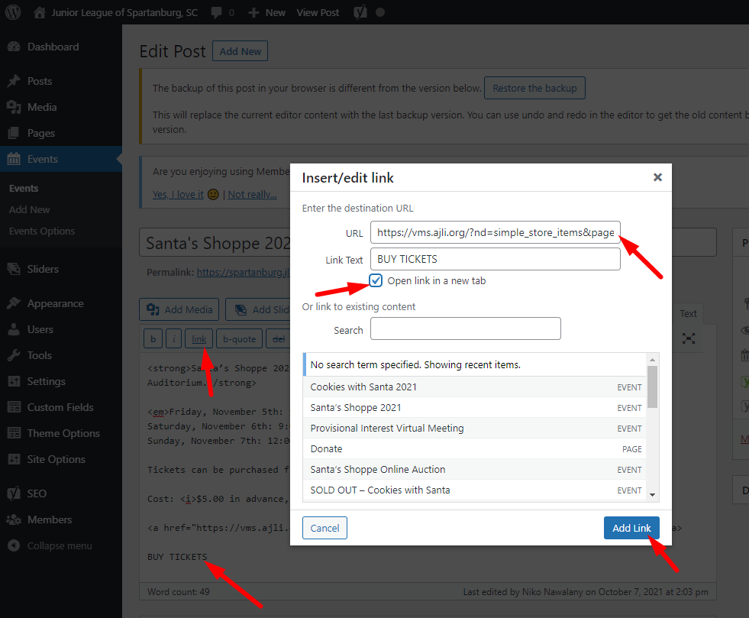Image resolution: width=749 pixels, height=618 pixels.
Task: Click the Pages icon in sidebar
Action: pyautogui.click(x=14, y=133)
